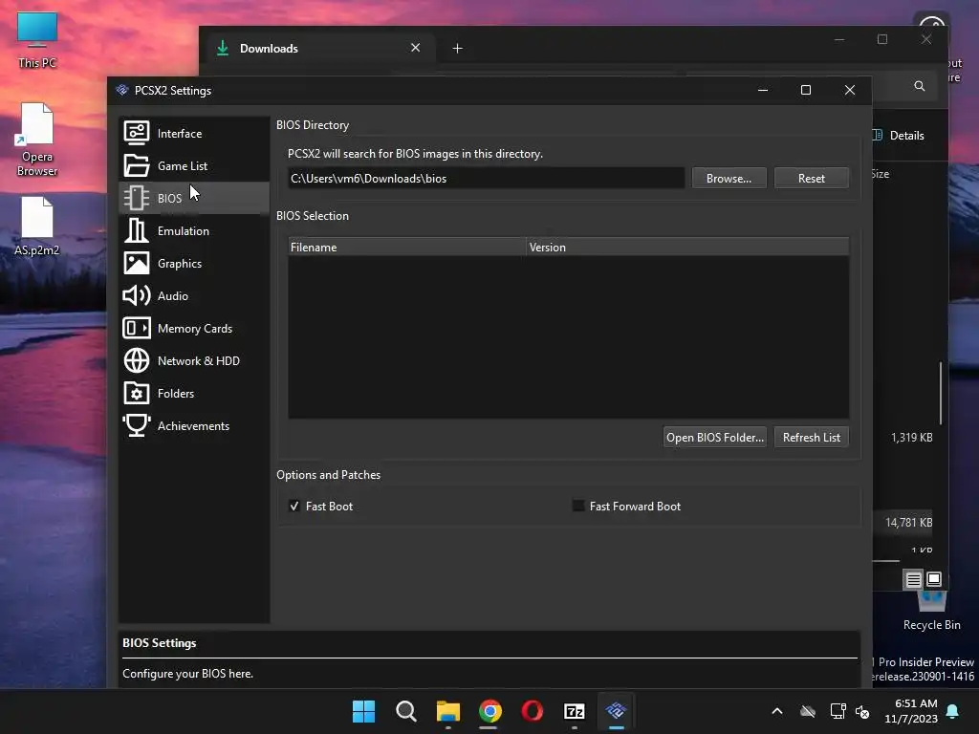This screenshot has width=979, height=734.
Task: Sort BIOS list by Version column
Action: pos(687,247)
